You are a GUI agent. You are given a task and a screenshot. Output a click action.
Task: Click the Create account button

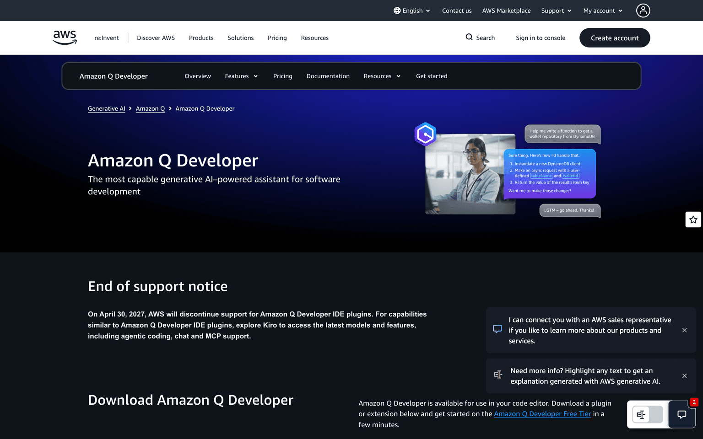[x=614, y=38]
